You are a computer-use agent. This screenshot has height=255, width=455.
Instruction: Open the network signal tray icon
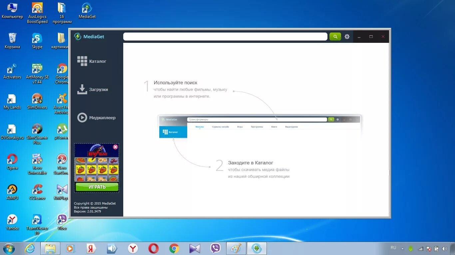point(420,248)
